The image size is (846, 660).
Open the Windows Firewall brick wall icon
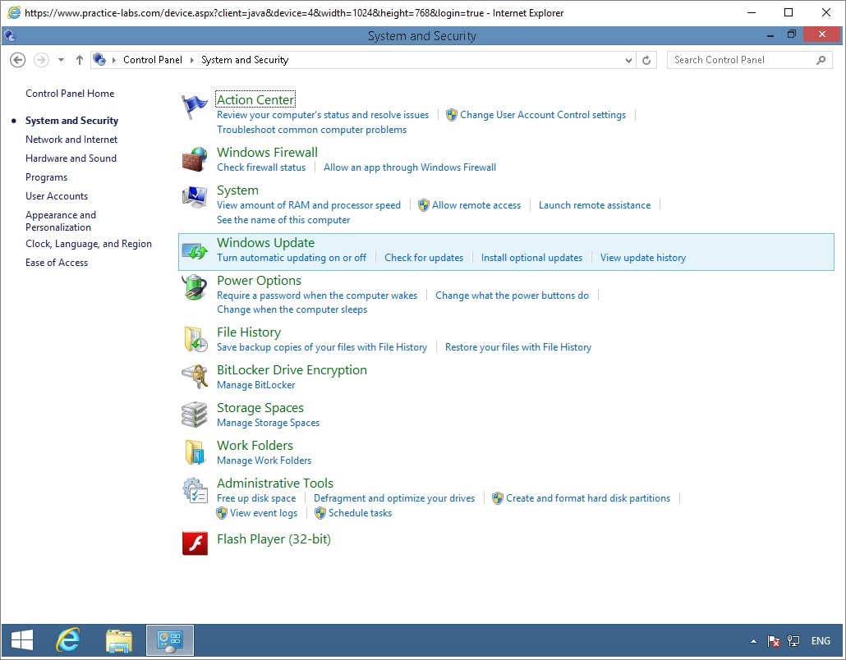click(x=195, y=159)
